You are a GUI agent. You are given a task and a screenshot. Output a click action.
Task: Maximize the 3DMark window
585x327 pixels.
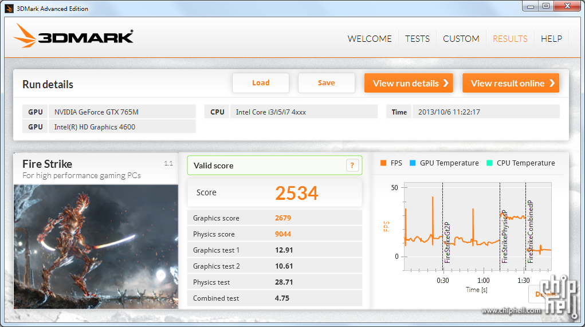546,6
